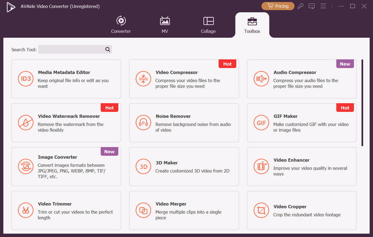
Task: Click the Hot badge on Video Watermark Remover
Action: click(110, 108)
